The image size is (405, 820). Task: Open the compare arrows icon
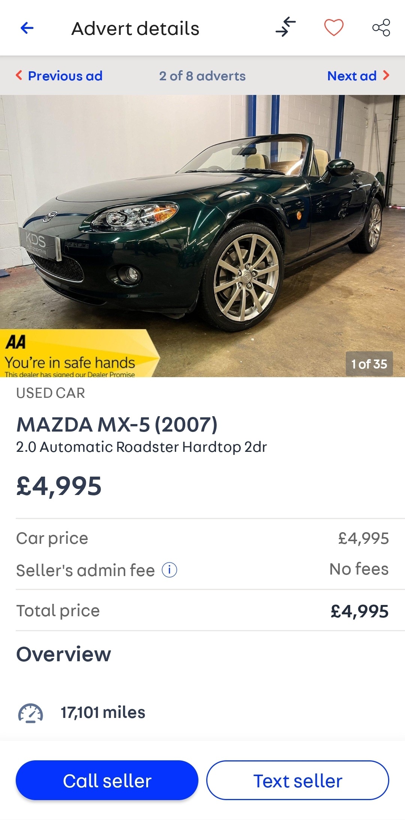[286, 27]
